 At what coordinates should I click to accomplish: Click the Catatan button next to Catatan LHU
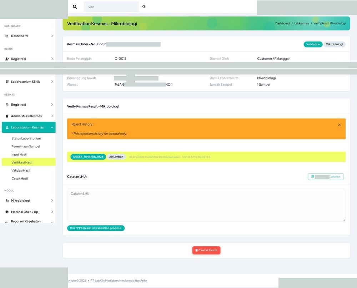tap(326, 177)
